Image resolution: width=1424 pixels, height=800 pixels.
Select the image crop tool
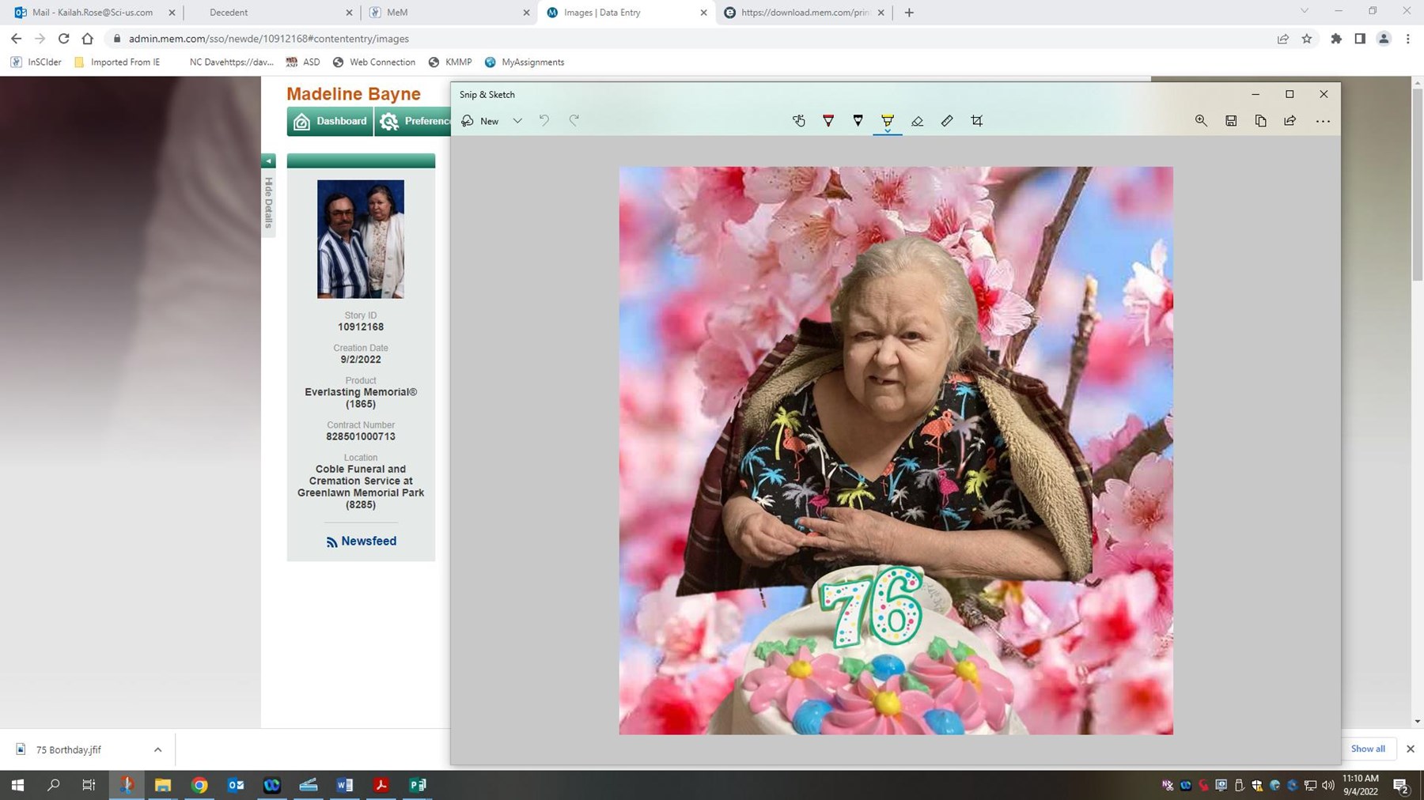pyautogui.click(x=977, y=121)
